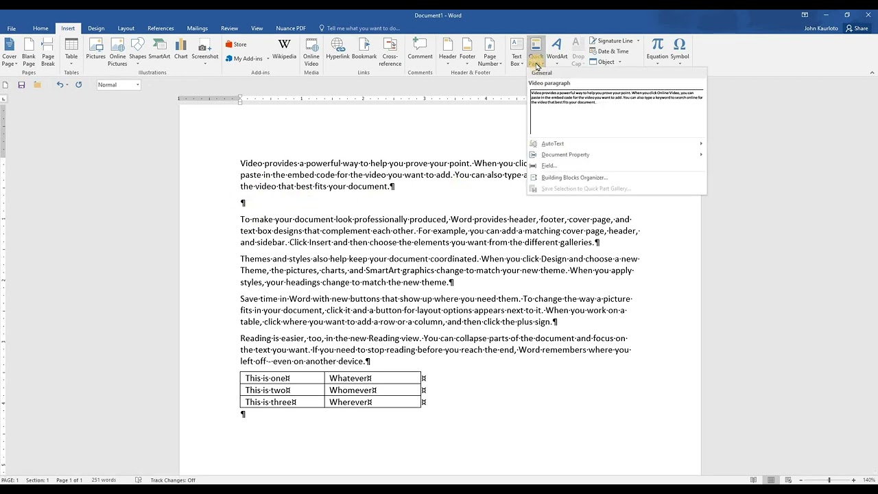Open the Normal style dropdown

(137, 84)
